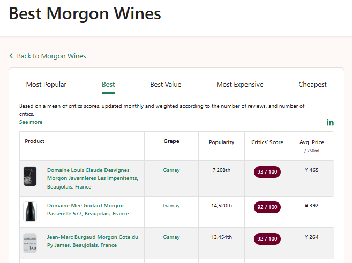Open the Best Value tab
This screenshot has height=263, width=352.
[x=166, y=85]
